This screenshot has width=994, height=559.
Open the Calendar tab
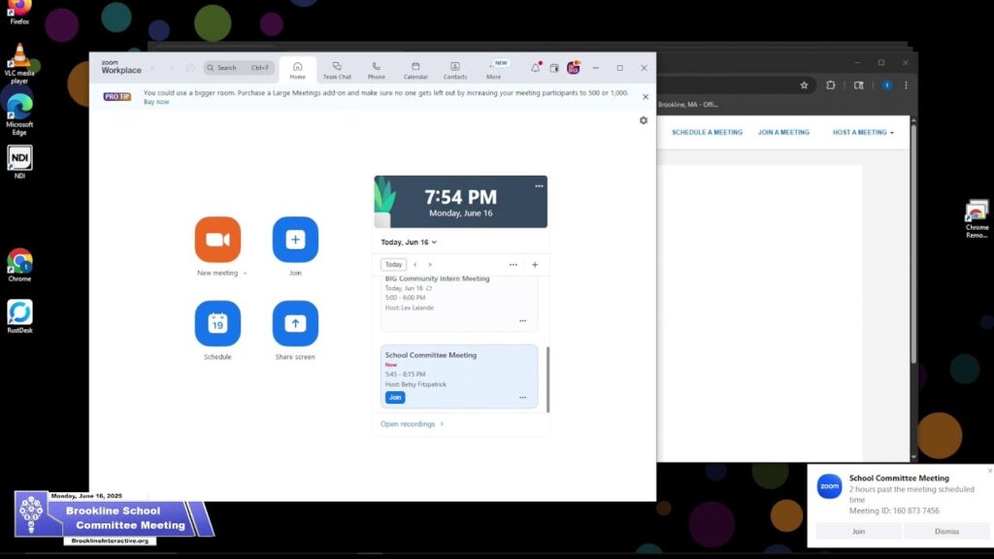[x=415, y=70]
